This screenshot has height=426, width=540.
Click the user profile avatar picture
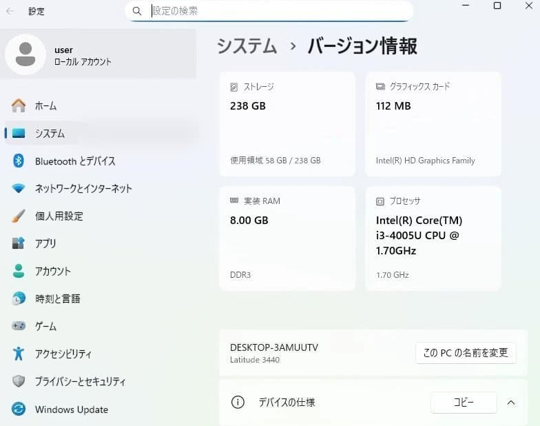[x=25, y=54]
